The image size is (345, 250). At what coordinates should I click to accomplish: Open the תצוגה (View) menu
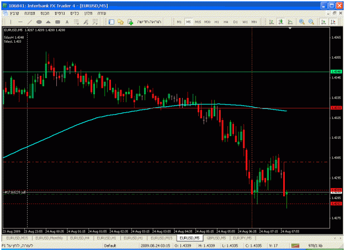[x=30, y=13]
